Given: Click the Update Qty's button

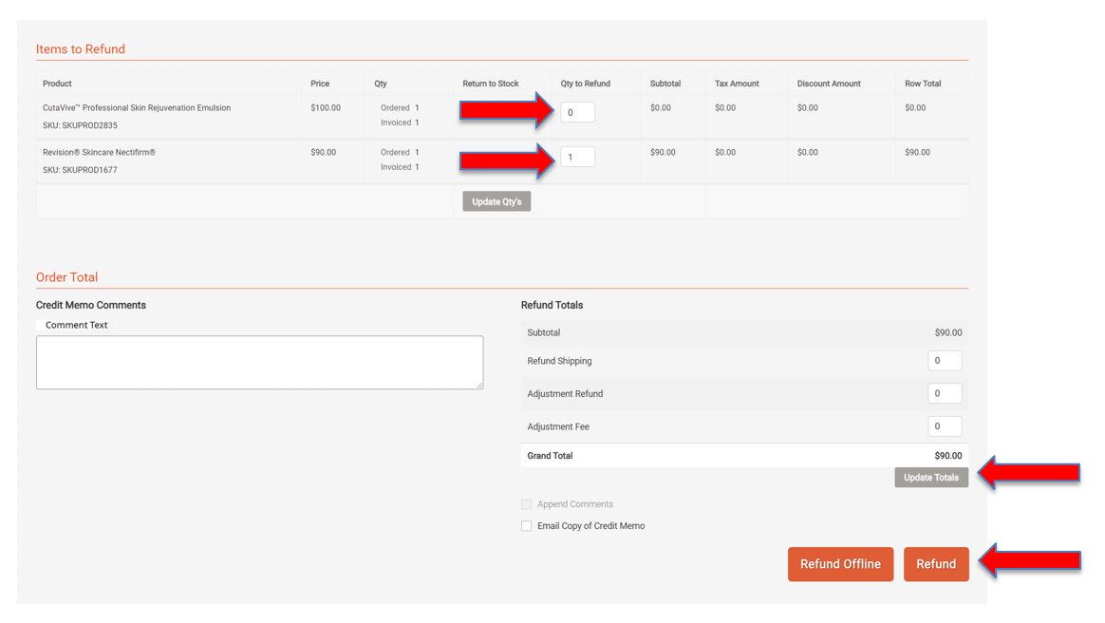Looking at the screenshot, I should [496, 200].
